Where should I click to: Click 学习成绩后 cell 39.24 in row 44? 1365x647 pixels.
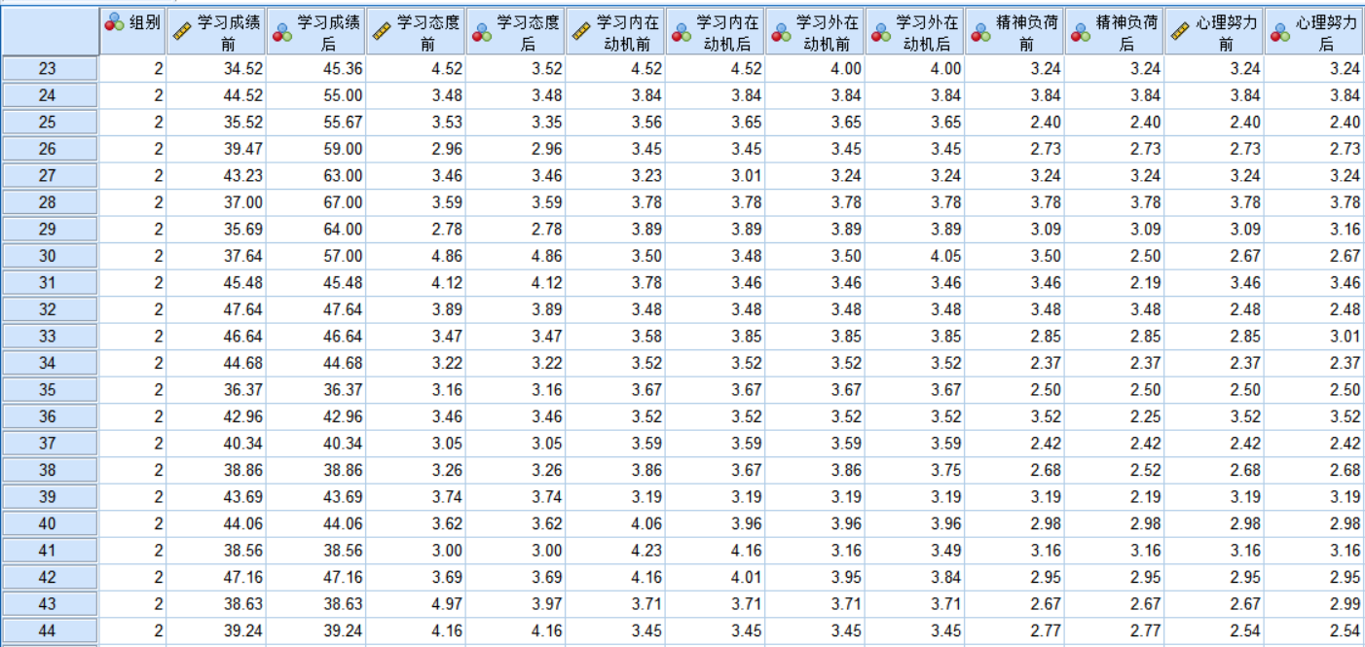coord(316,631)
